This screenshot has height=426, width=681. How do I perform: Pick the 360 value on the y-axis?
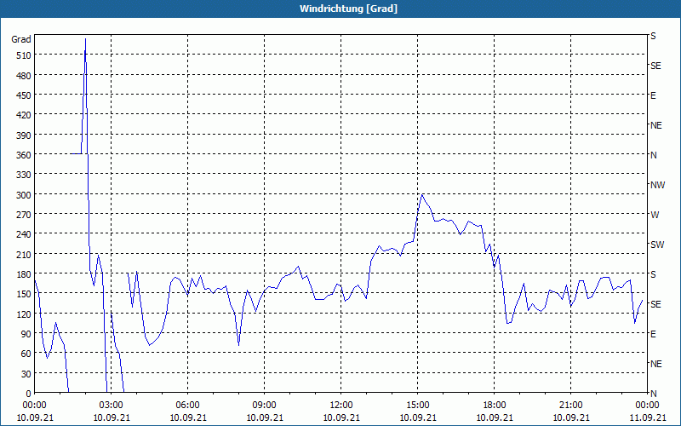pyautogui.click(x=24, y=155)
